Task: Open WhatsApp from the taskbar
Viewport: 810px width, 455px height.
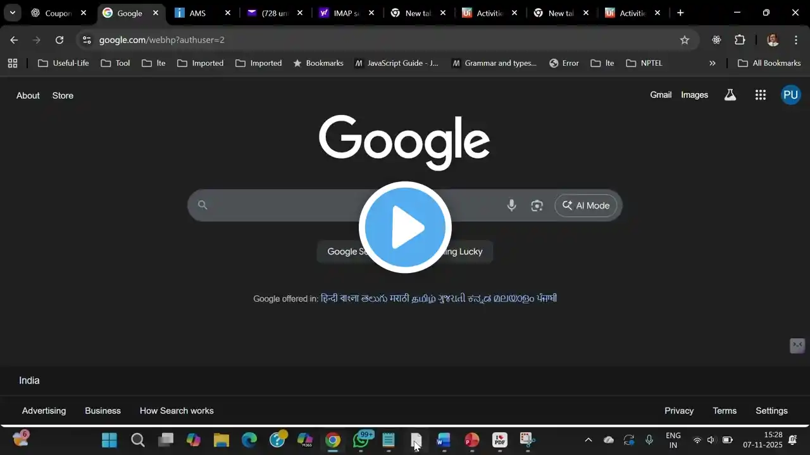Action: [x=361, y=440]
